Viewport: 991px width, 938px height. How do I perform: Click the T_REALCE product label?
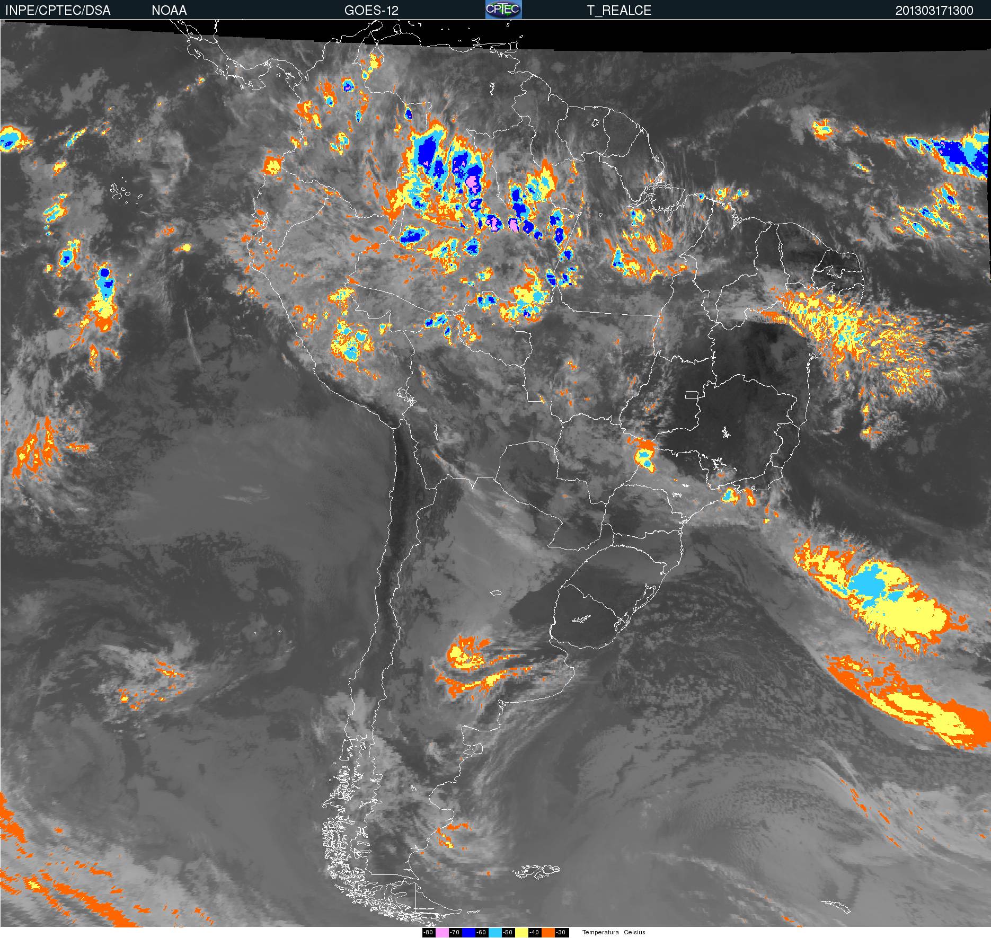tap(619, 11)
